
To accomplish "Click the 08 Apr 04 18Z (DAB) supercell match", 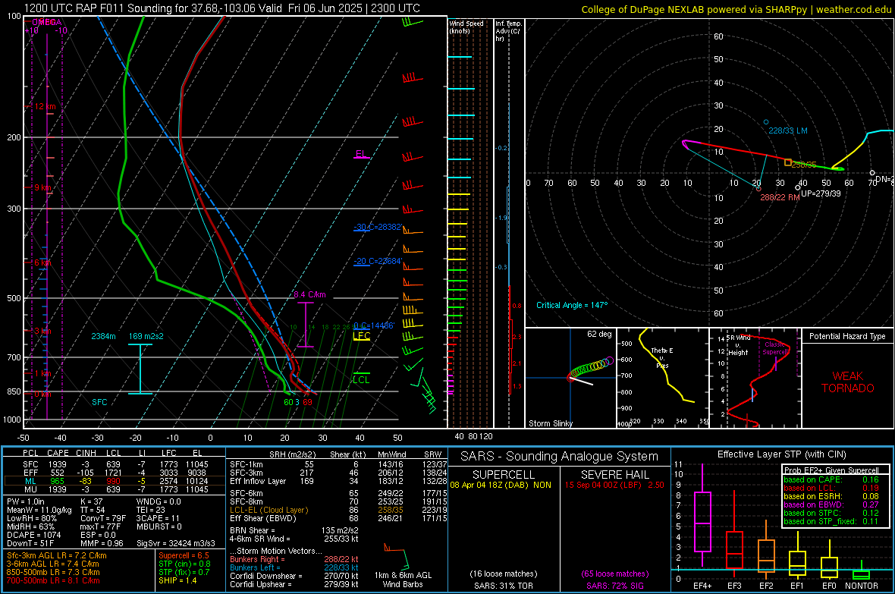I will point(501,484).
